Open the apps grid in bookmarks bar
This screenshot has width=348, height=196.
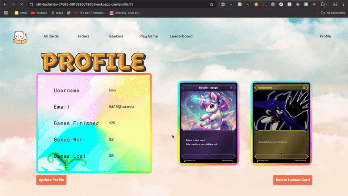(x=6, y=13)
